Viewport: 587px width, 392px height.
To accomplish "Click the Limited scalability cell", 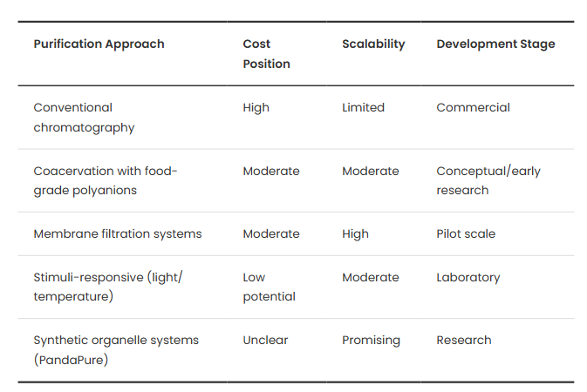I will pyautogui.click(x=363, y=108).
